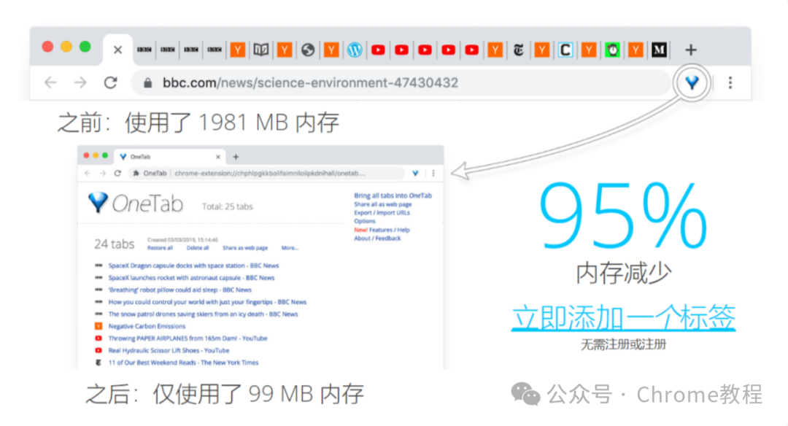Click the "立即添加一个标签" link

click(x=624, y=317)
